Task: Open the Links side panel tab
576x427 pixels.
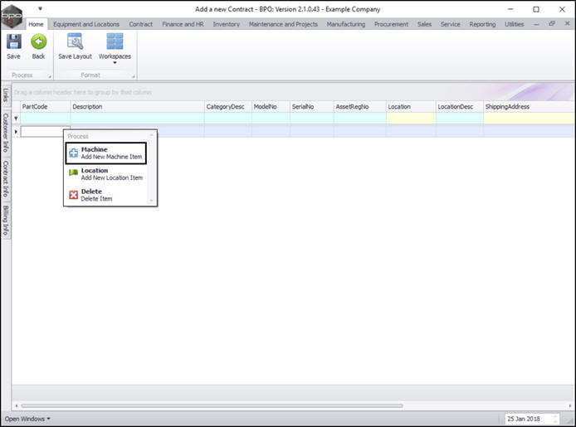Action: (6, 95)
